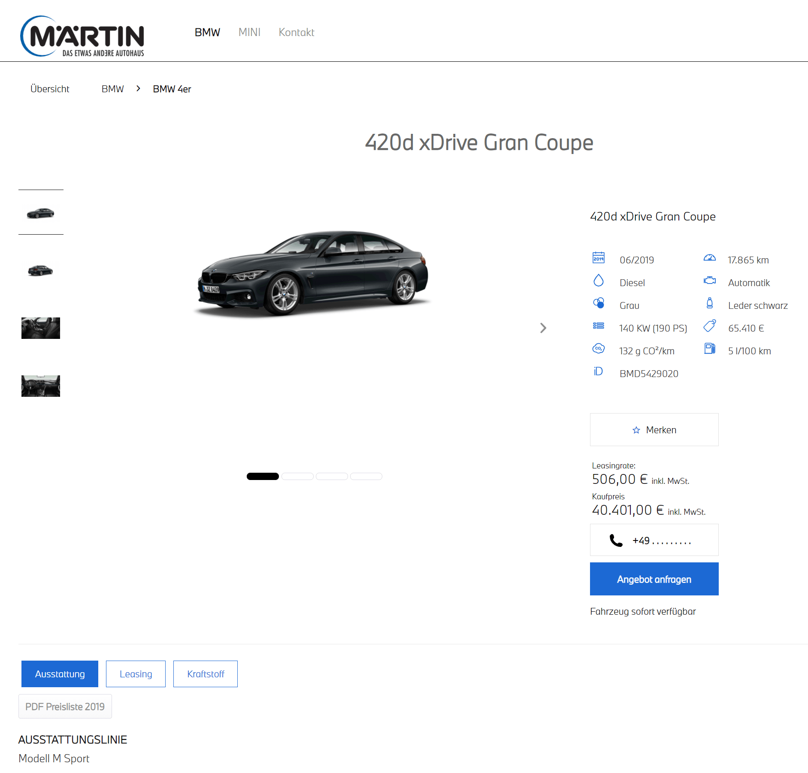The height and width of the screenshot is (773, 808).
Task: Click the phone handset icon
Action: (x=616, y=540)
